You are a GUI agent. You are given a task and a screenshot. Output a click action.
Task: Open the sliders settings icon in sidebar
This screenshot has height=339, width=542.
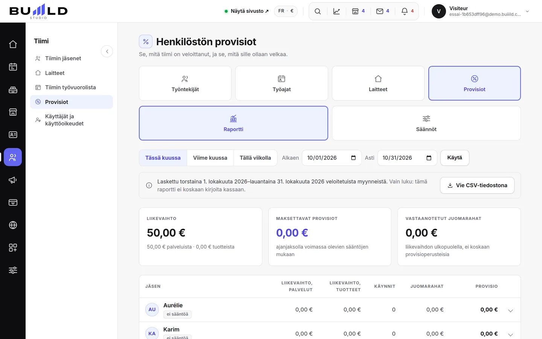click(x=13, y=270)
